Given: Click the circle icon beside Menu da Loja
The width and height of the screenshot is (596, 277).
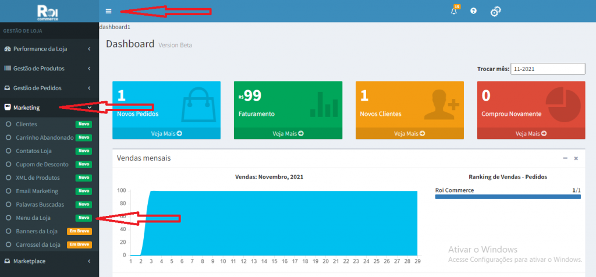Looking at the screenshot, I should 8,218.
